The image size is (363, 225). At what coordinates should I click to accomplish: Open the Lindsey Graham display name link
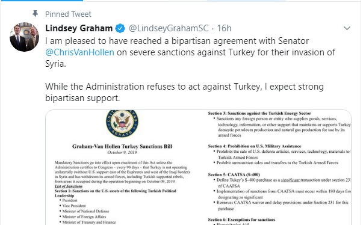click(x=79, y=28)
